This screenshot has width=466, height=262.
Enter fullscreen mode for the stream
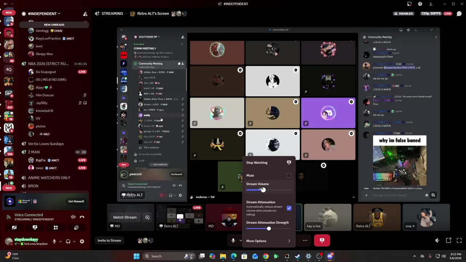point(459,240)
